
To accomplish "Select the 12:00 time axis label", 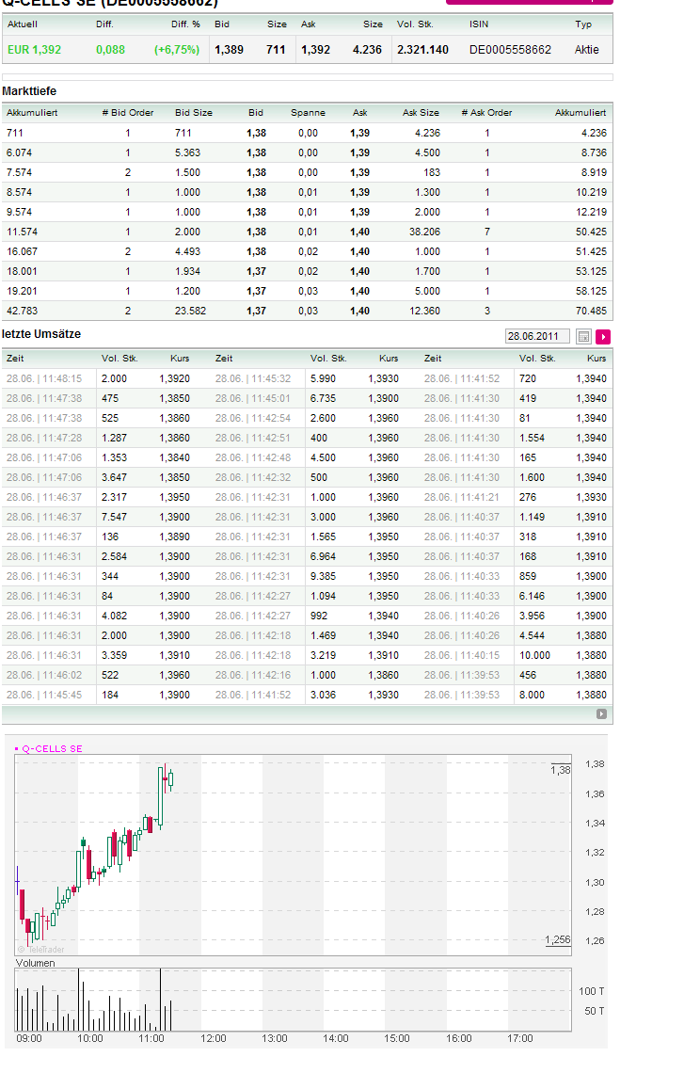I will (x=214, y=1038).
